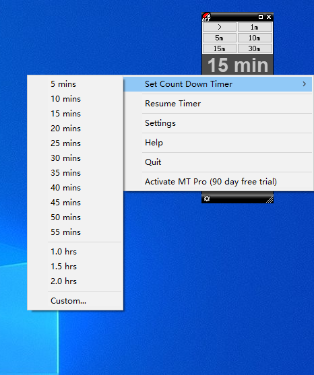Select 20 mins countdown option
The width and height of the screenshot is (314, 375).
75,129
